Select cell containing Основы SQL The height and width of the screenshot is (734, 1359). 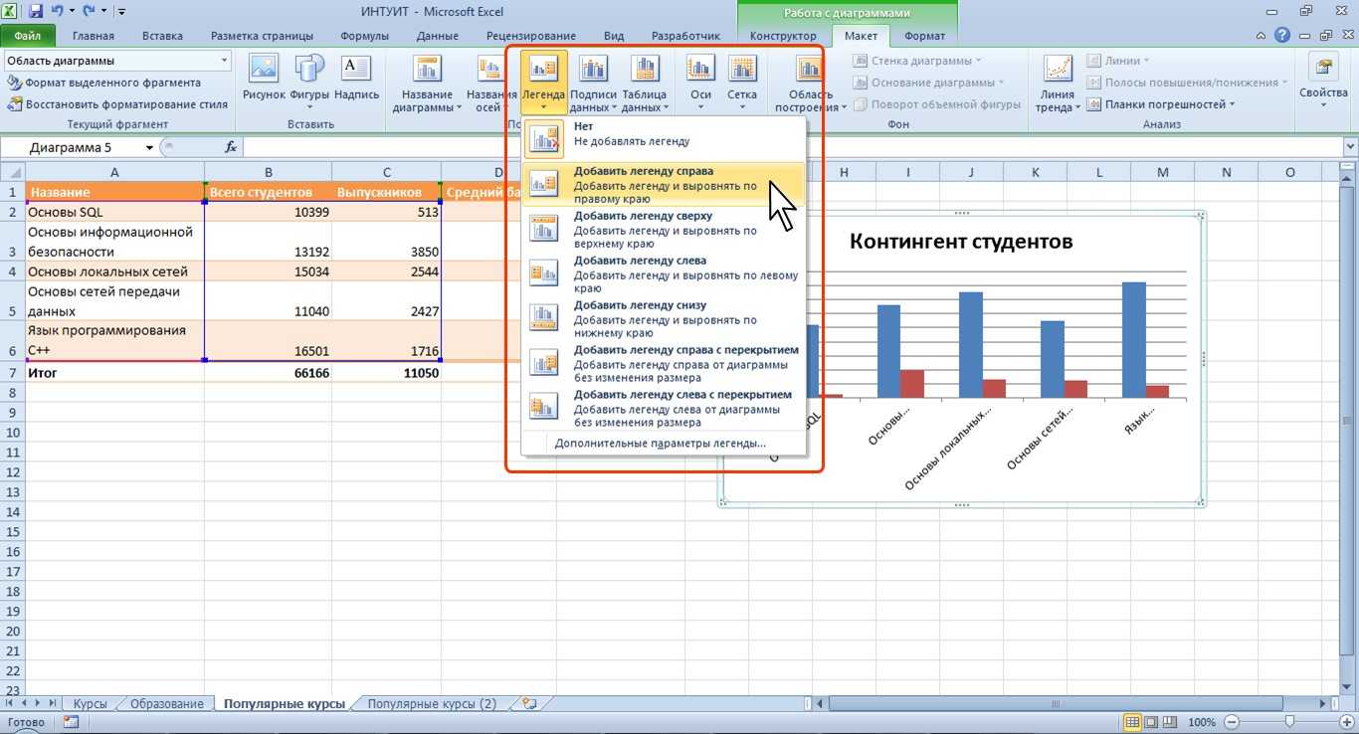(x=114, y=212)
